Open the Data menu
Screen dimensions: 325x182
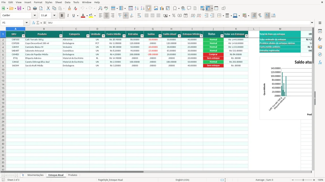(68, 2)
